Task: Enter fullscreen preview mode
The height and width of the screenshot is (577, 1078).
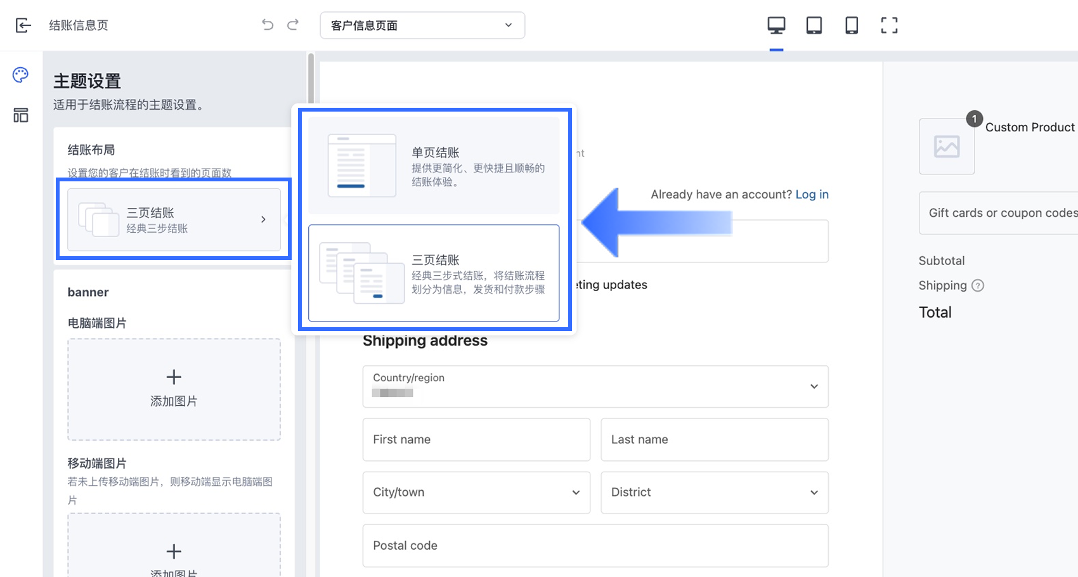Action: pos(889,25)
